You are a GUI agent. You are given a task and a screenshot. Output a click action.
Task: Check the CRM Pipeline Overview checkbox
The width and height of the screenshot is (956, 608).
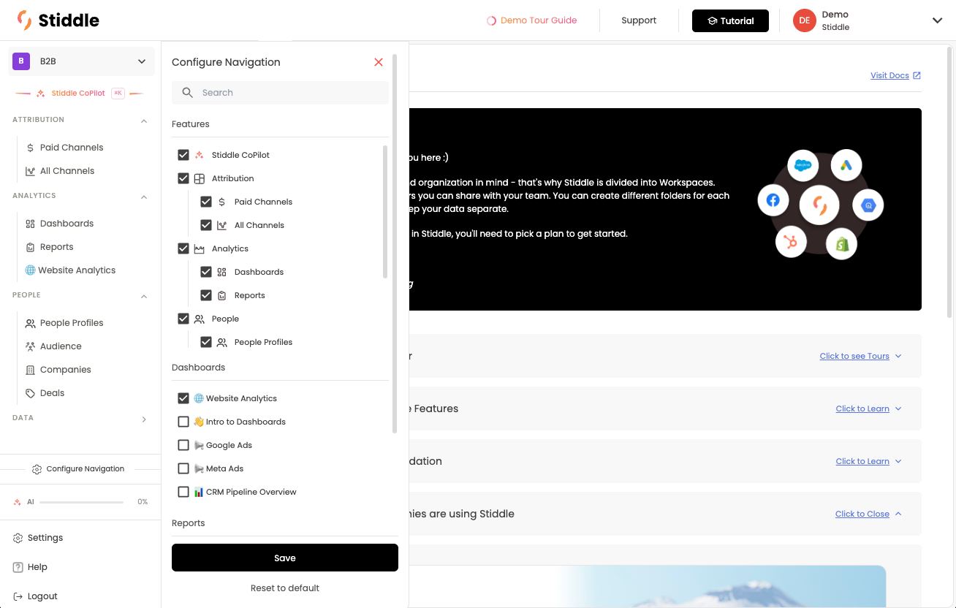tap(183, 492)
